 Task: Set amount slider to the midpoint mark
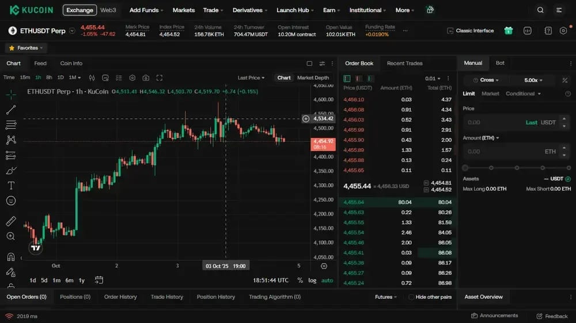(x=517, y=168)
